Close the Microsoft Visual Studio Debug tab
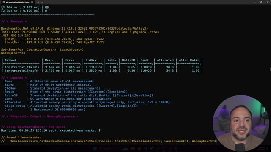Image resolution: width=271 pixels, height=152 pixels. tap(32, 2)
